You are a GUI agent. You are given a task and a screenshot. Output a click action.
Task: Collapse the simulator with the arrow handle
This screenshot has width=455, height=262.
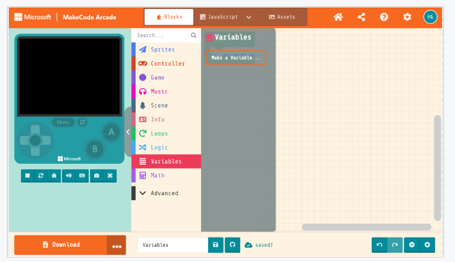tap(128, 132)
